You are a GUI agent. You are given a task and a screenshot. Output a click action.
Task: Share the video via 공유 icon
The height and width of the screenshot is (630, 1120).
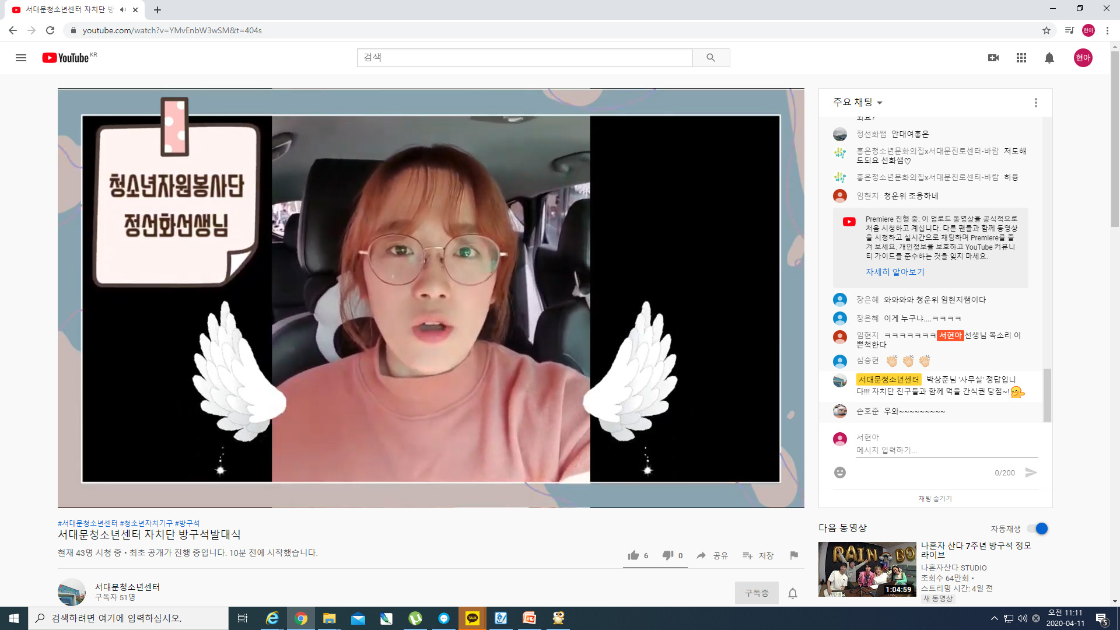click(x=713, y=555)
